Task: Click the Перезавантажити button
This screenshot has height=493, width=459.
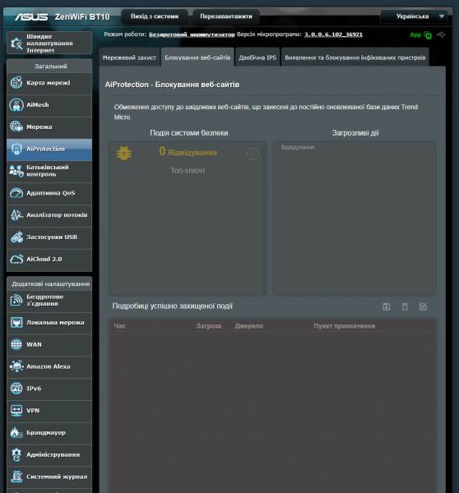Action: click(x=226, y=16)
